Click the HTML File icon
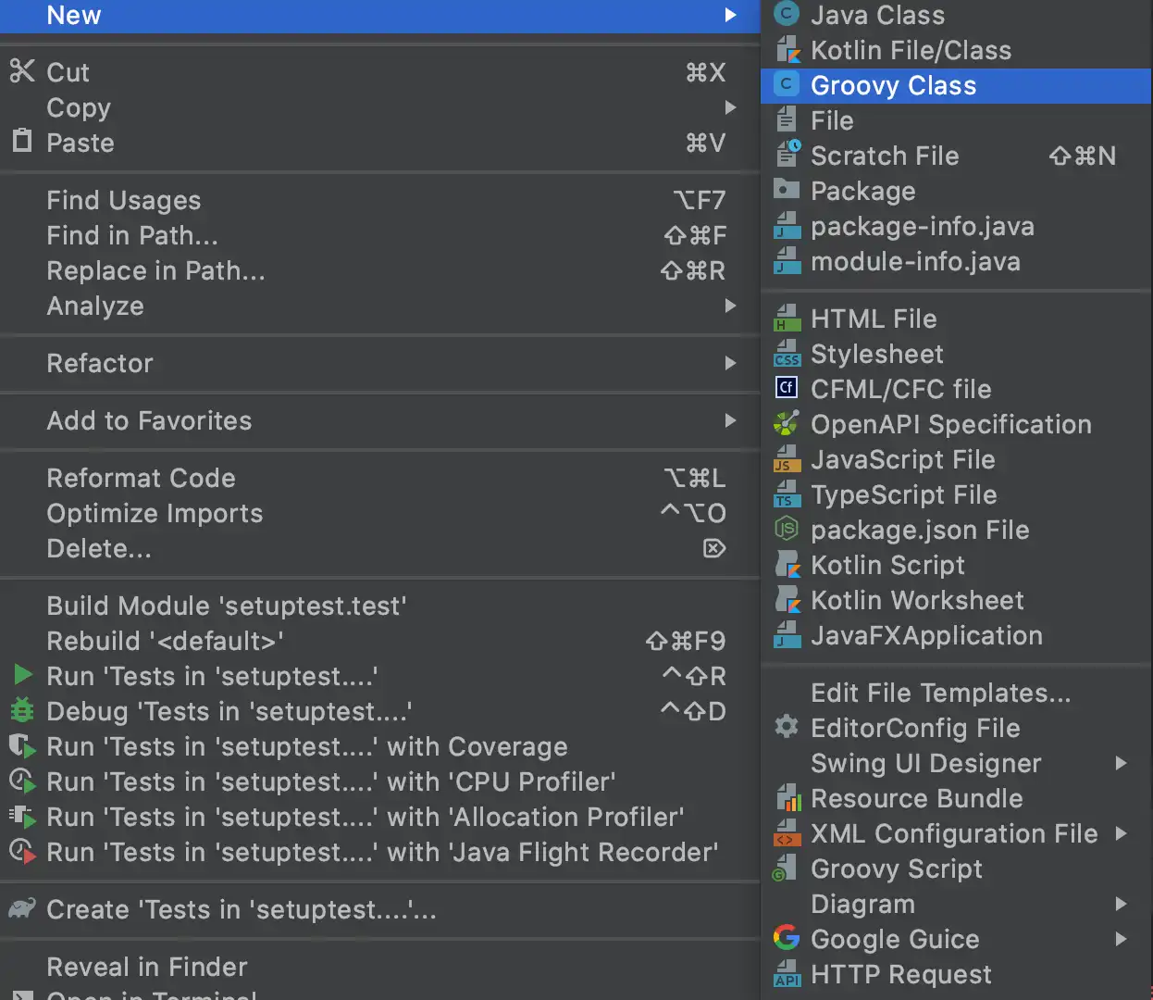Image resolution: width=1153 pixels, height=1000 pixels. click(787, 319)
